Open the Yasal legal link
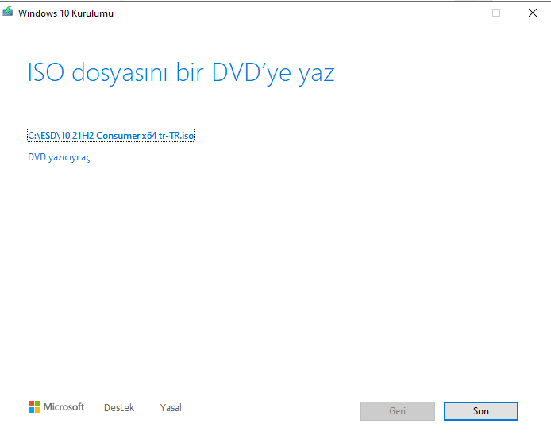551x439 pixels. coord(171,408)
